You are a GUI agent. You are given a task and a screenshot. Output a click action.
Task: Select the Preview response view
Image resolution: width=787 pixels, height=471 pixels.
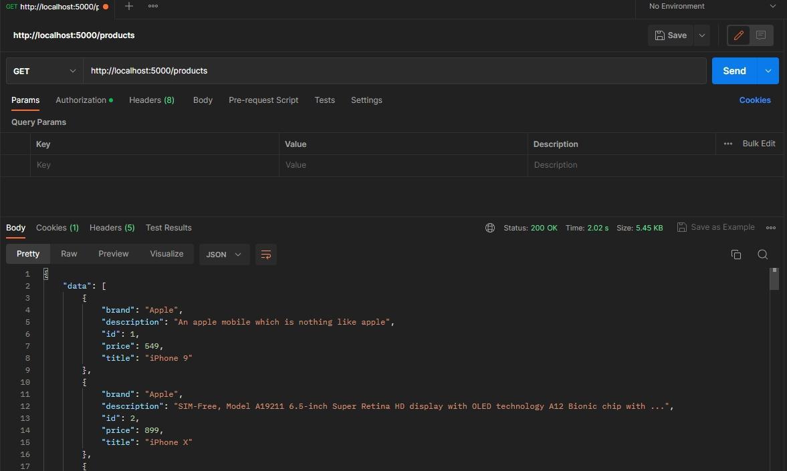pyautogui.click(x=113, y=254)
